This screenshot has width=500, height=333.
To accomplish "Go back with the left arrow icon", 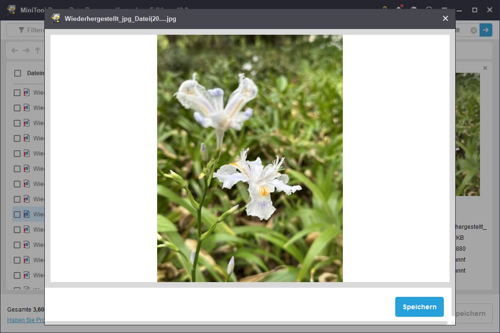I will pos(15,50).
